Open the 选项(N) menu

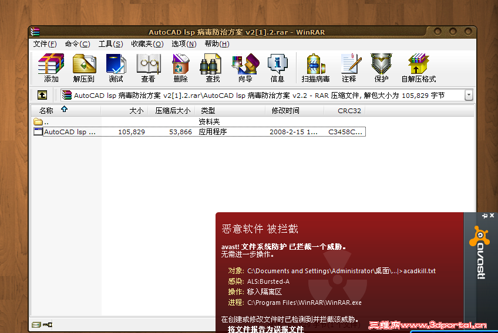tap(184, 44)
